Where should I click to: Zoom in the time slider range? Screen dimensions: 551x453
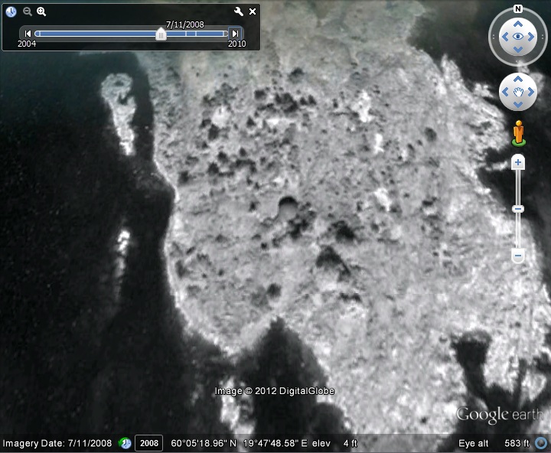(x=41, y=11)
